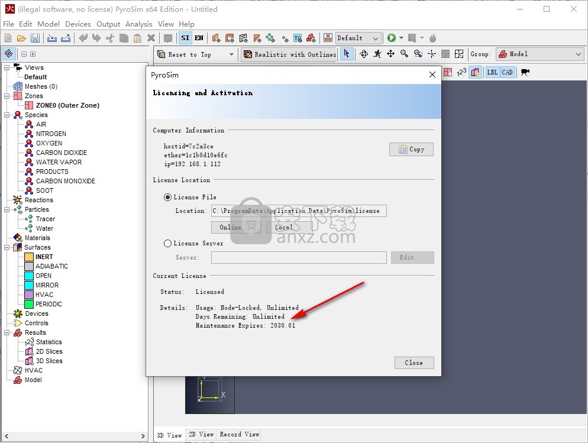Image resolution: width=588 pixels, height=443 pixels.
Task: Toggle the LBL labels display
Action: coord(492,72)
